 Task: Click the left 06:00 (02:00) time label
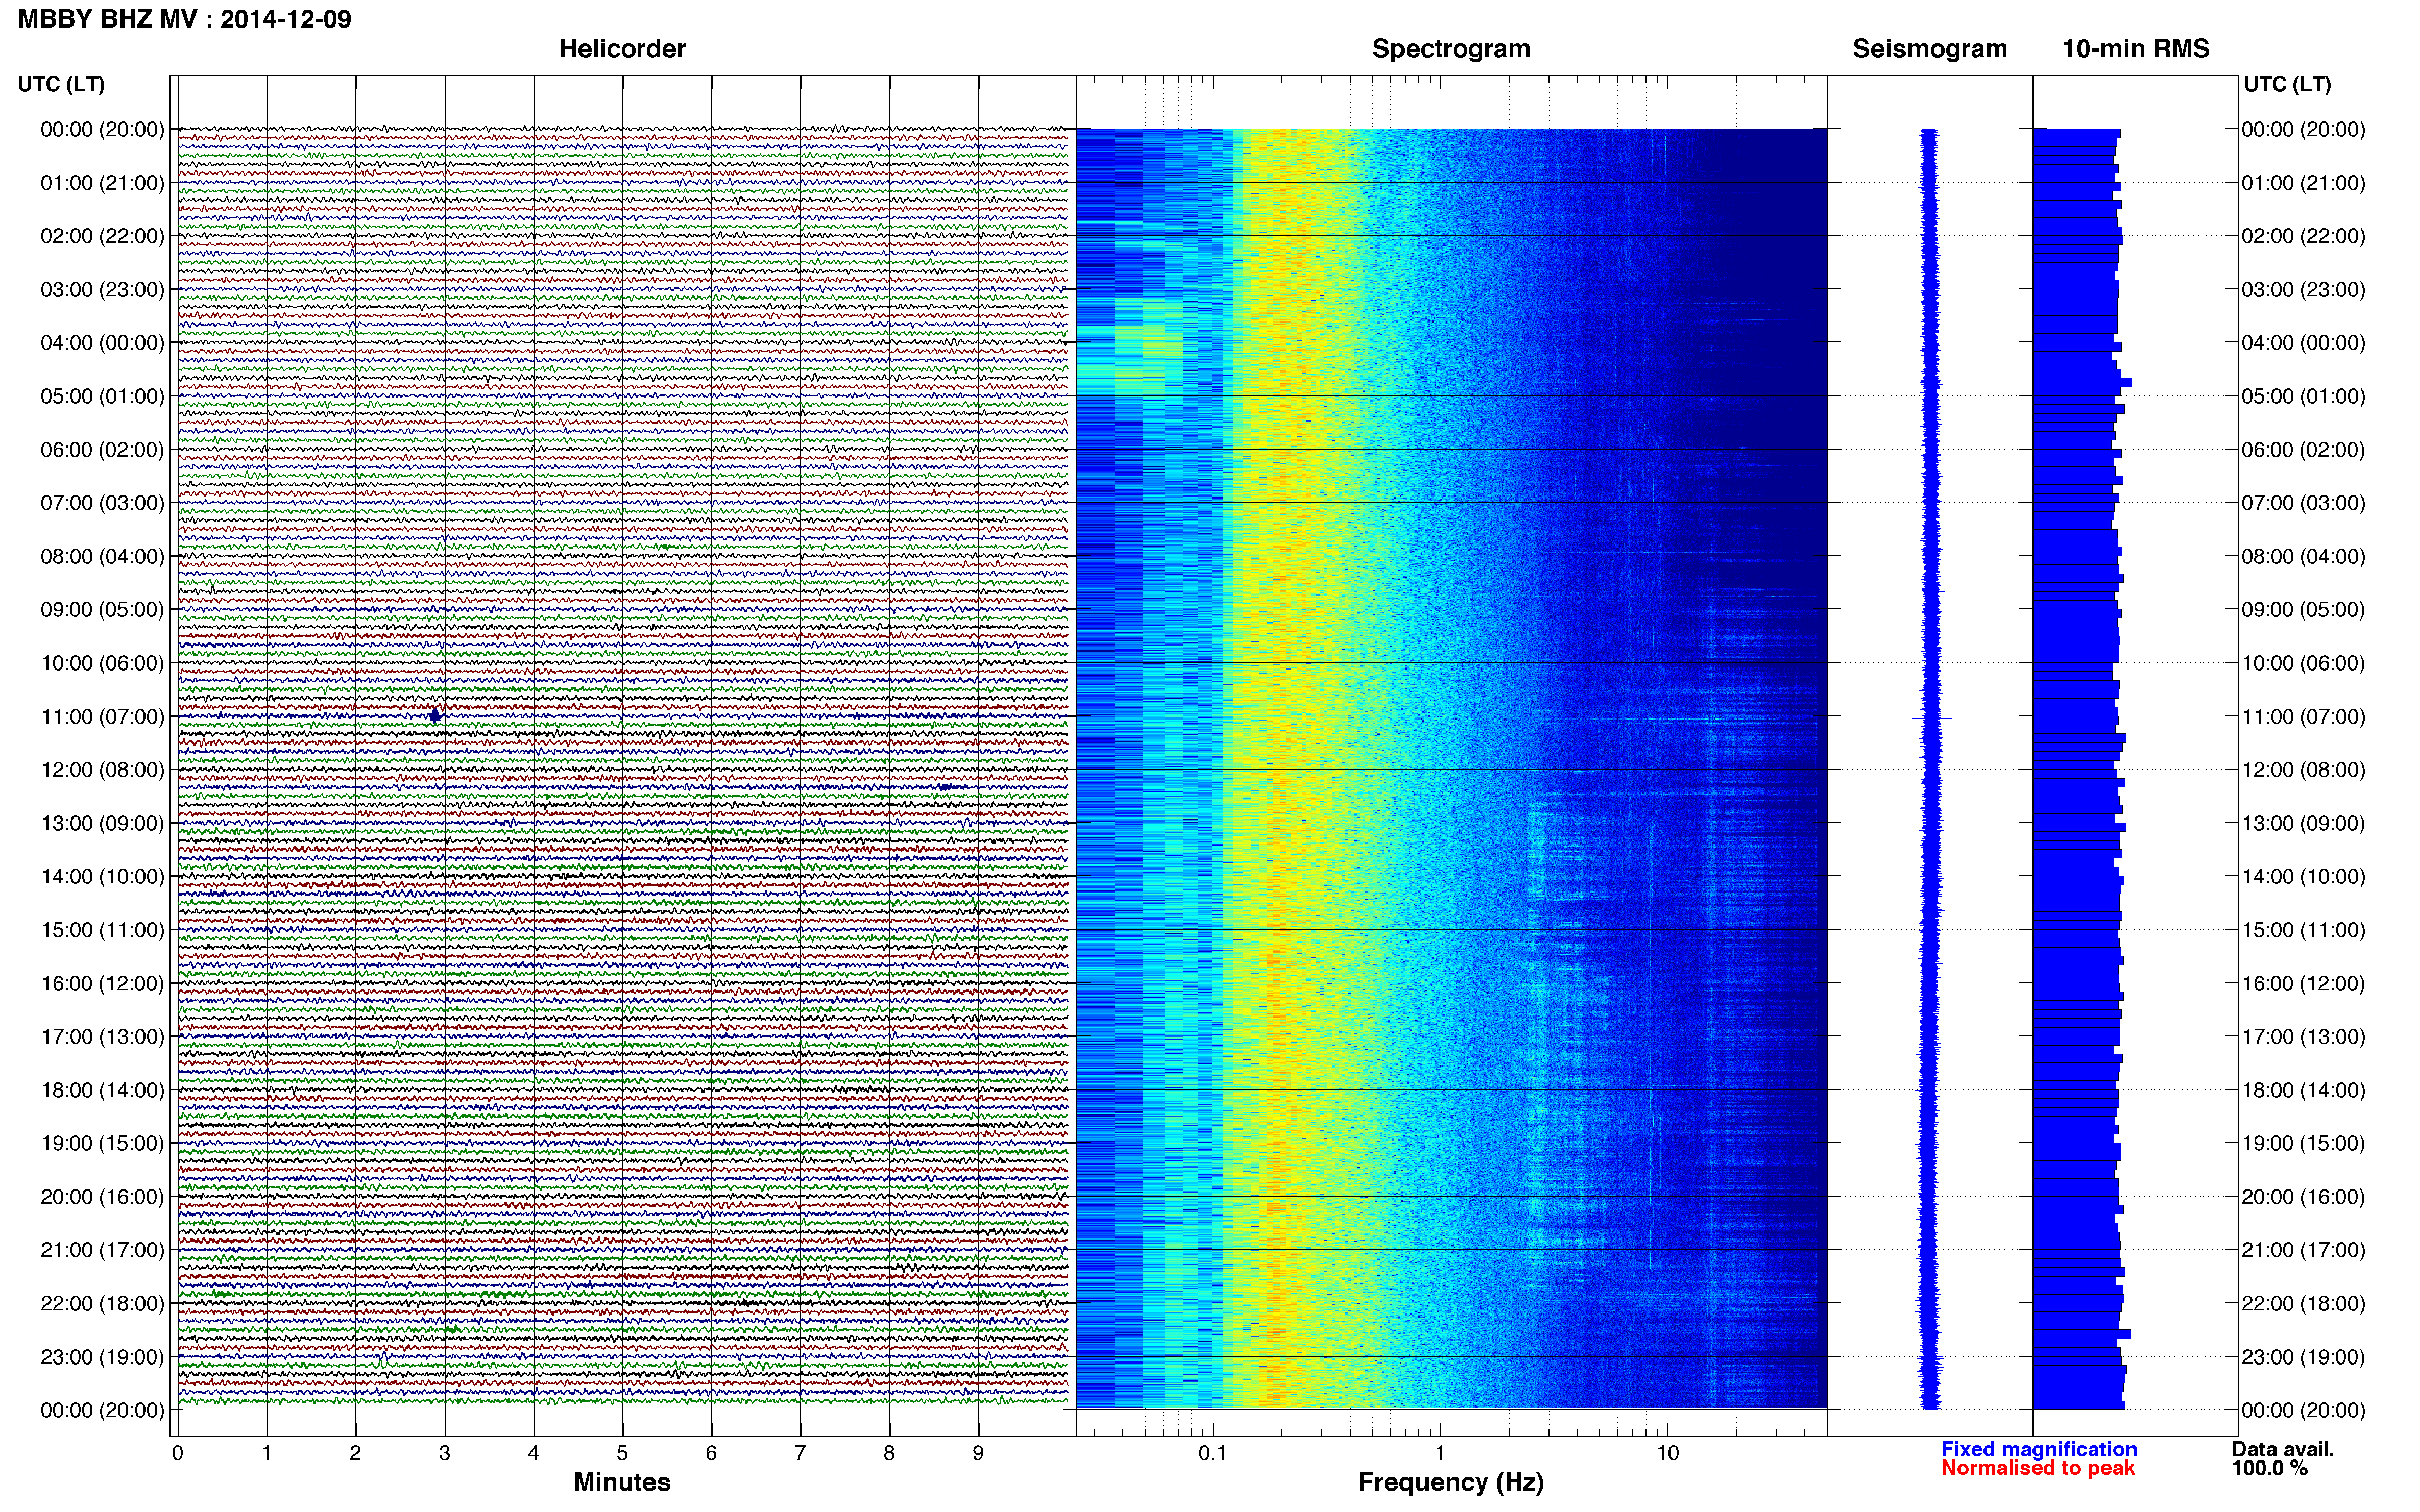tap(102, 450)
